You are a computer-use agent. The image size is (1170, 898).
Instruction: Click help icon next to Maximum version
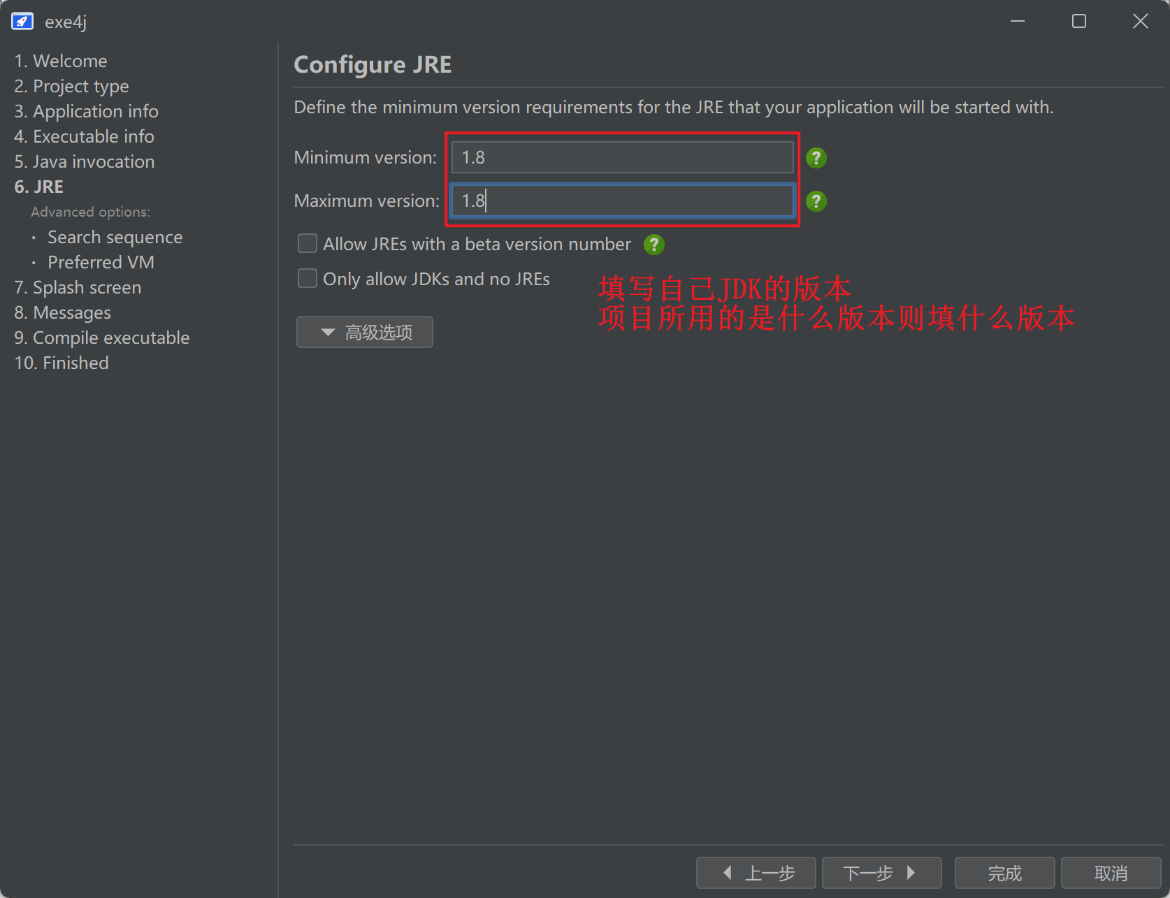(x=816, y=201)
